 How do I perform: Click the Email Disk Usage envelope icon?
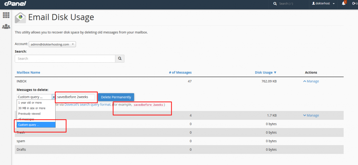[20, 17]
